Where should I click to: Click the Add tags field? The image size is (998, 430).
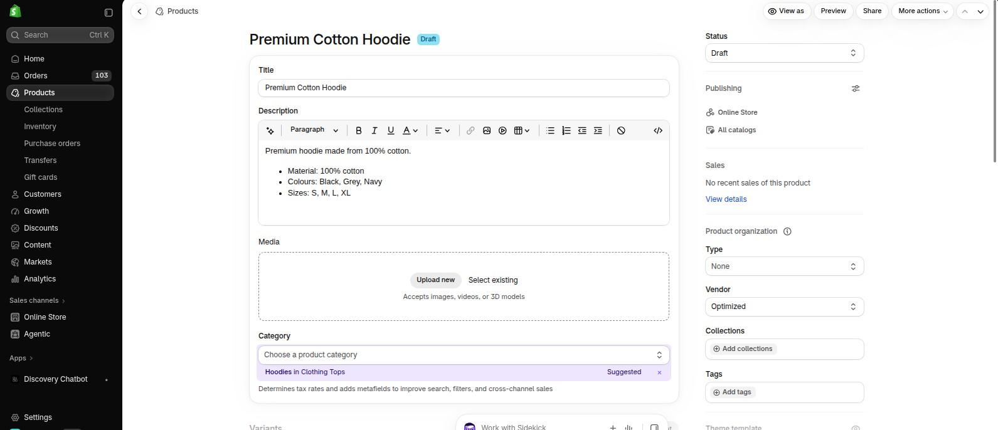(x=785, y=392)
